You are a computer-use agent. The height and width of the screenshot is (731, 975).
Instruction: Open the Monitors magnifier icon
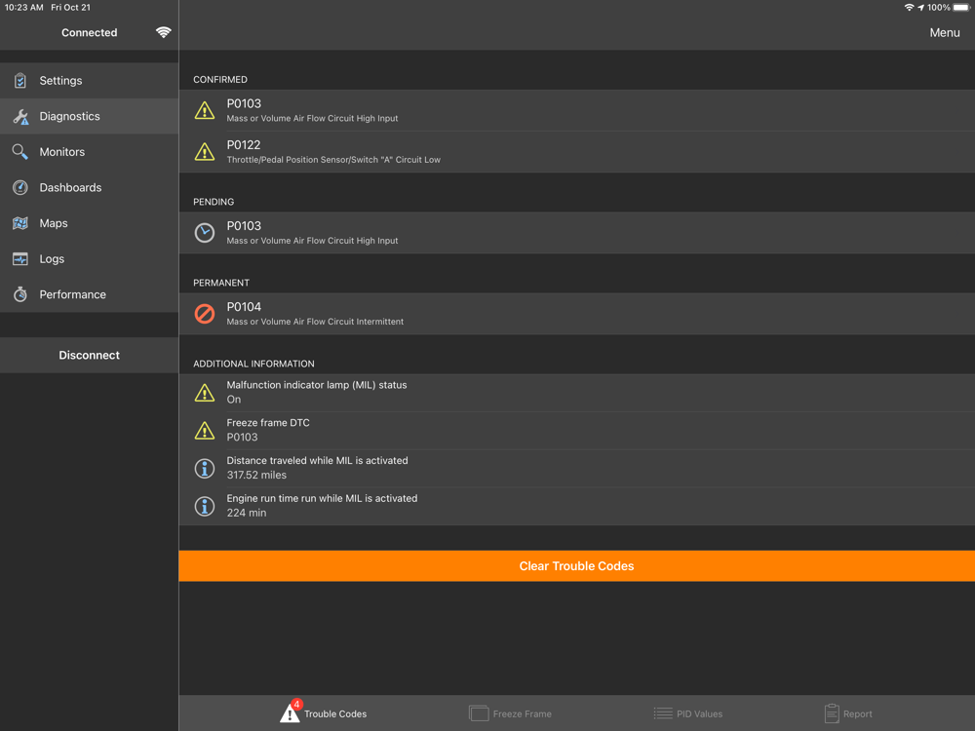tap(19, 152)
